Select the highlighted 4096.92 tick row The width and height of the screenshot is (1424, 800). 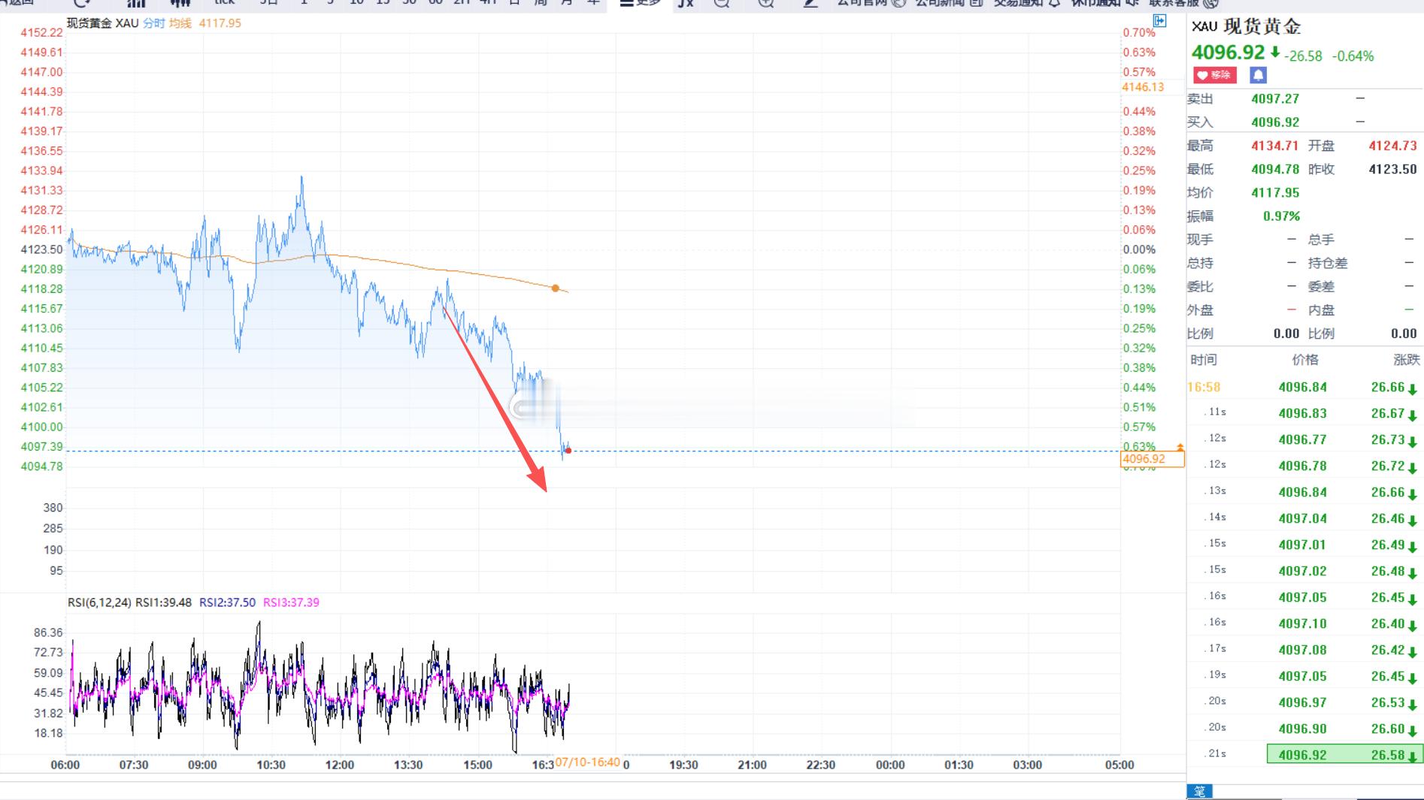coord(1306,754)
